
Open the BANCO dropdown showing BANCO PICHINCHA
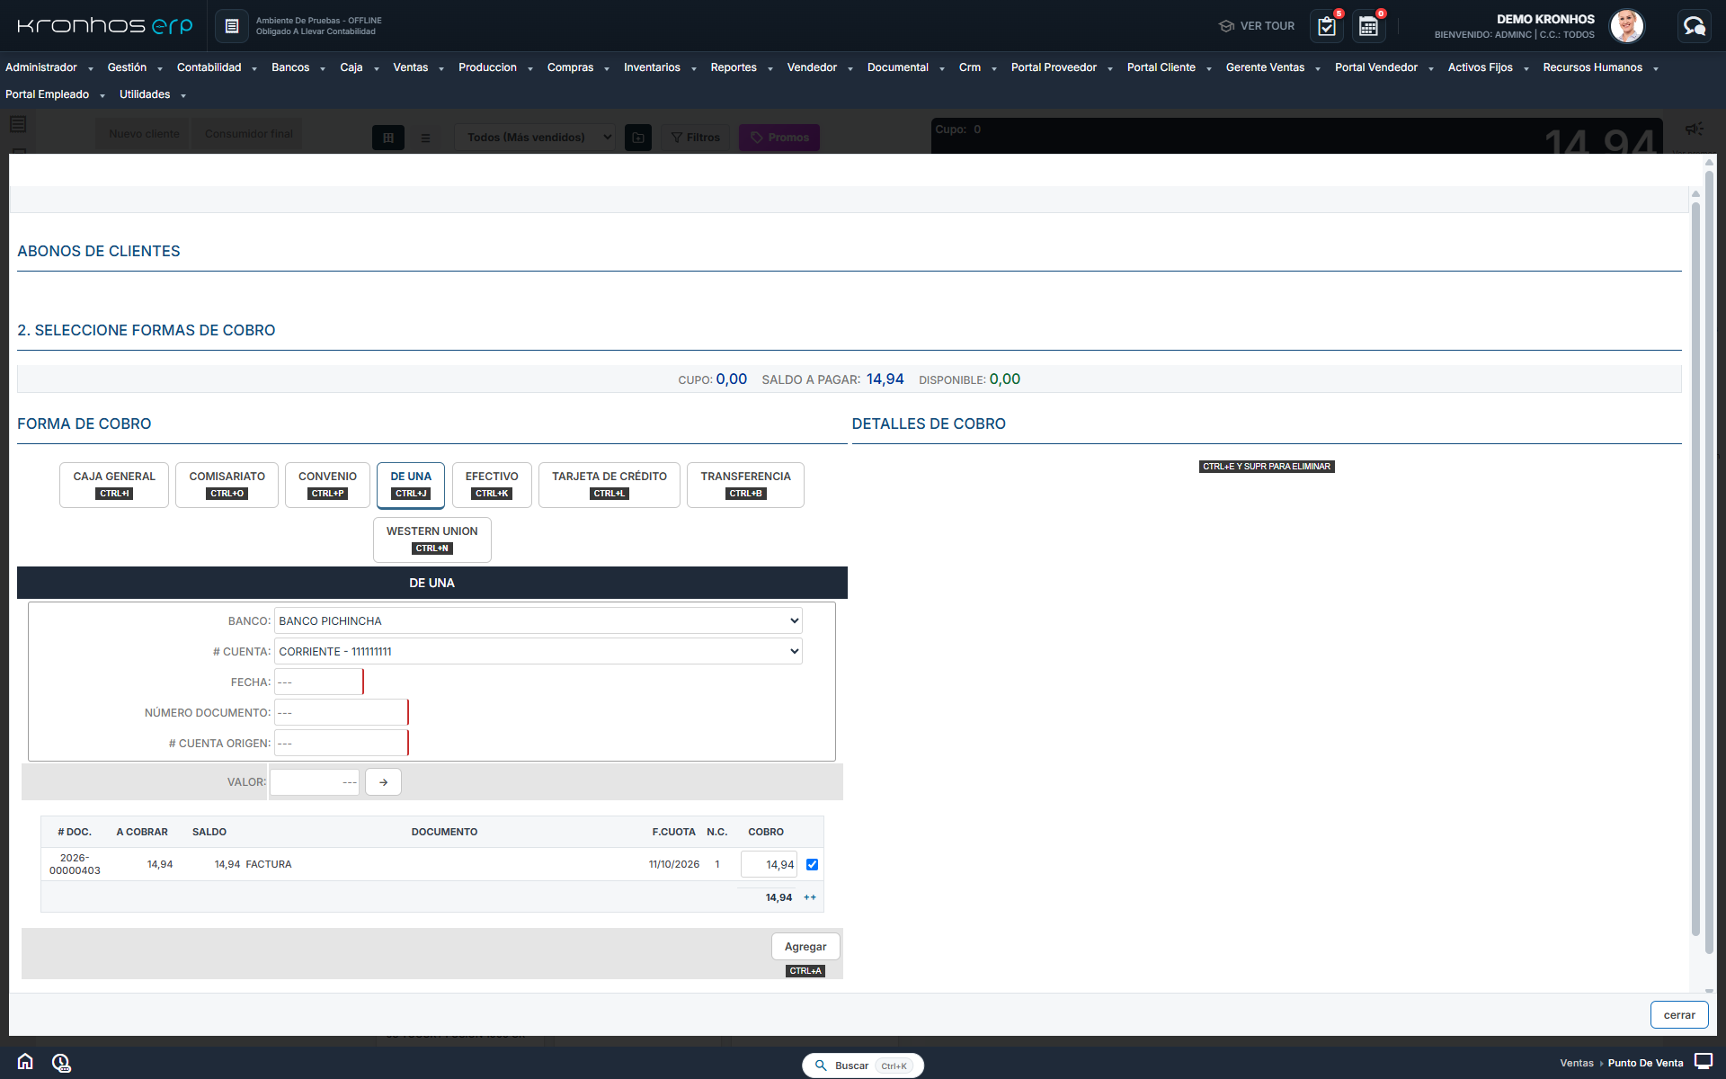538,620
